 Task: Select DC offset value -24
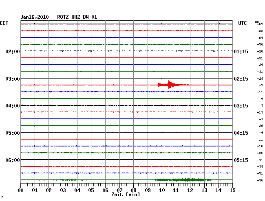260,65
